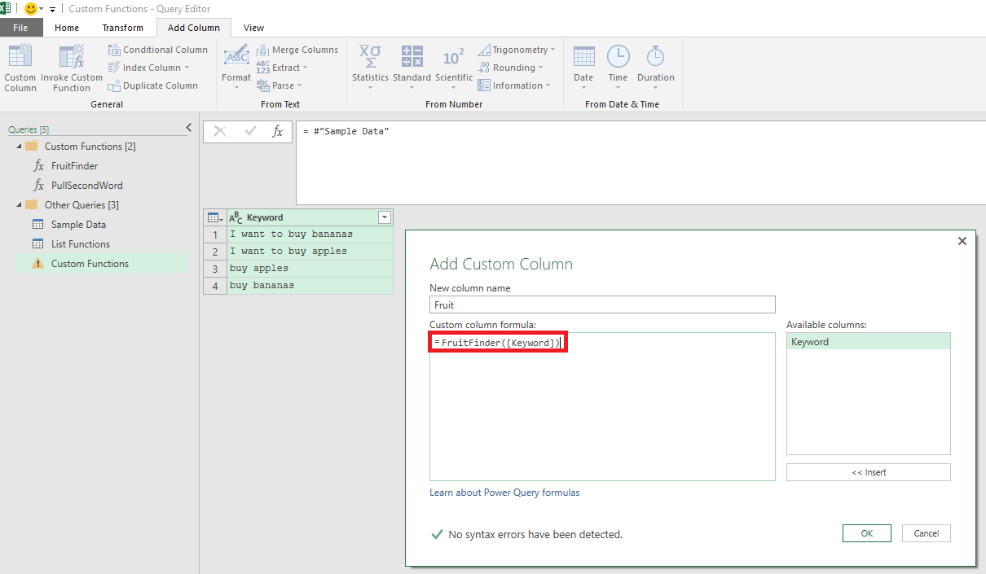
Task: Open the table options icon at grid corner
Action: [x=215, y=217]
